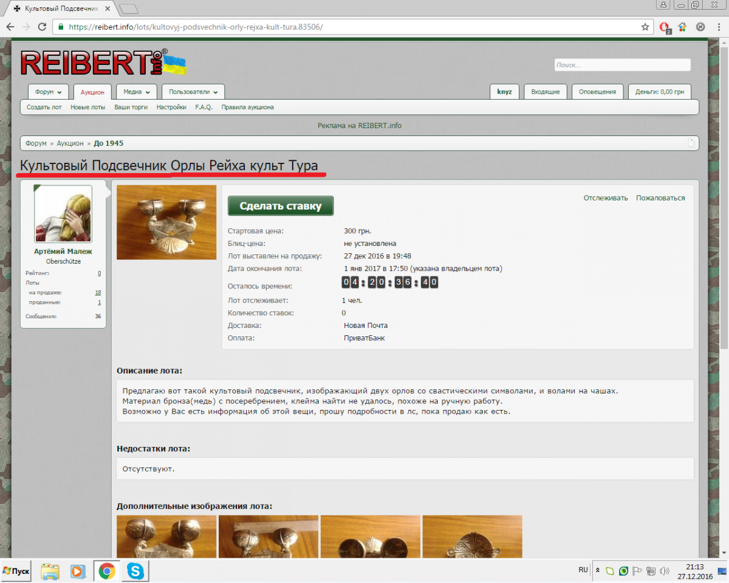729x583 pixels.
Task: Switch to Chrome in the taskbar
Action: pyautogui.click(x=107, y=571)
